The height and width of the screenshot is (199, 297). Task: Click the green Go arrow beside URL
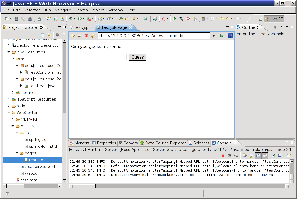click(222, 36)
